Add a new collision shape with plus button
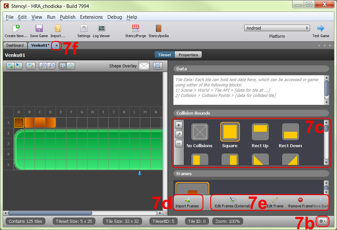The image size is (337, 230). click(x=179, y=125)
